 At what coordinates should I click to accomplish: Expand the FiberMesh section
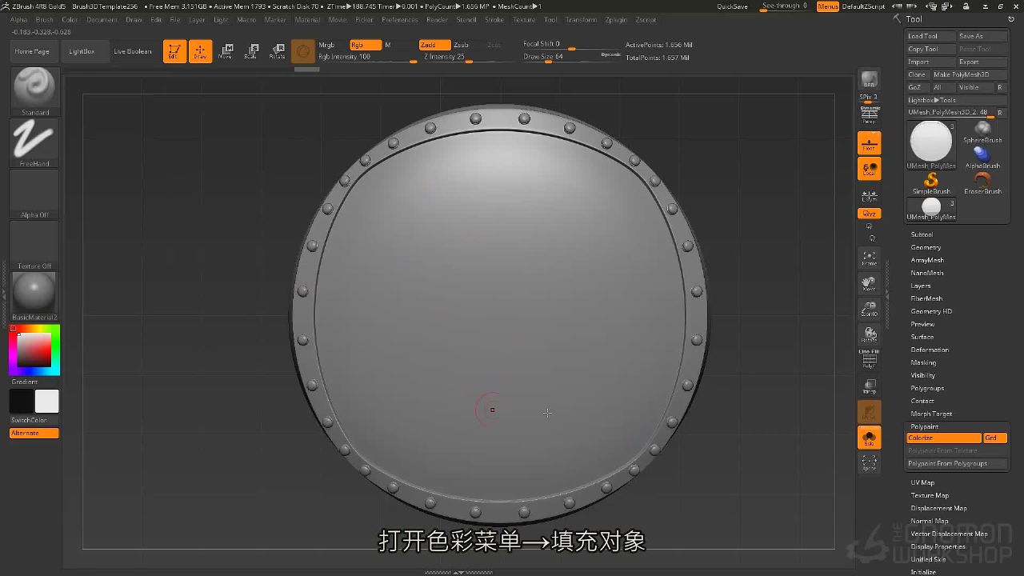coord(926,298)
